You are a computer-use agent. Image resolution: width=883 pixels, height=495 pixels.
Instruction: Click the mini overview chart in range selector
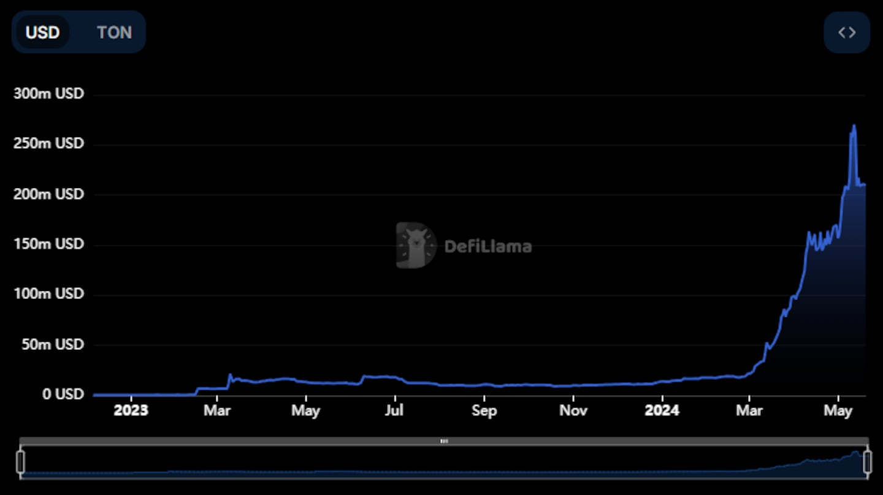444,461
